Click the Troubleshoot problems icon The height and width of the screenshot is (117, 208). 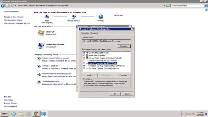(39, 82)
